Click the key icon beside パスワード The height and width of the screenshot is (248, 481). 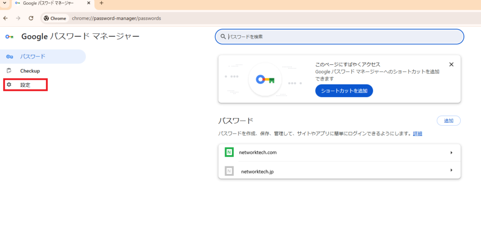9,57
